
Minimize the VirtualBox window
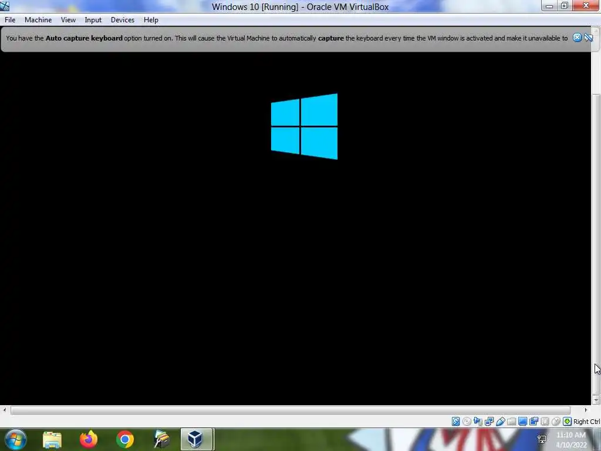(x=549, y=6)
